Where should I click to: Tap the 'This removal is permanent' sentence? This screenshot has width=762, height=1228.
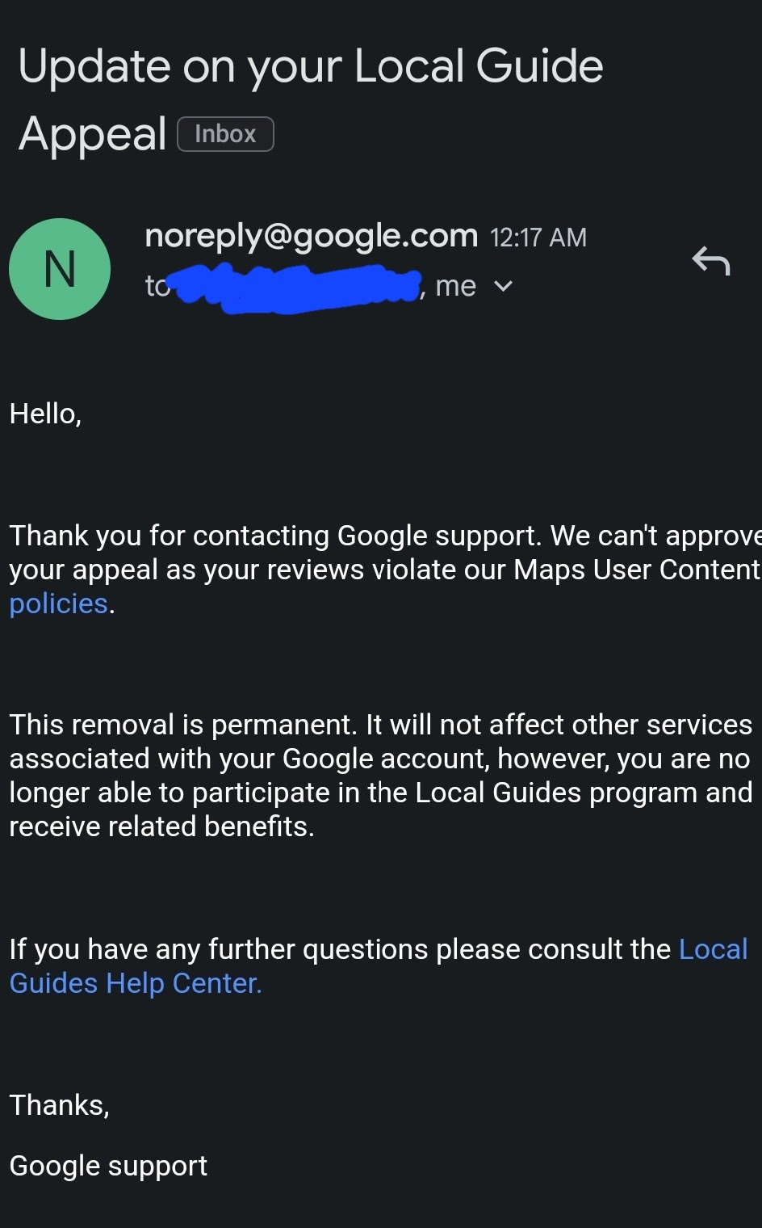point(182,725)
